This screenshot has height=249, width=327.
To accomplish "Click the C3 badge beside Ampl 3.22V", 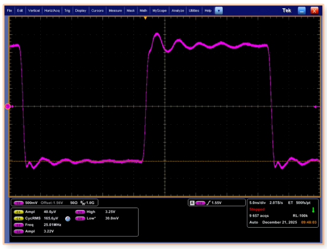I will pos(18,231).
